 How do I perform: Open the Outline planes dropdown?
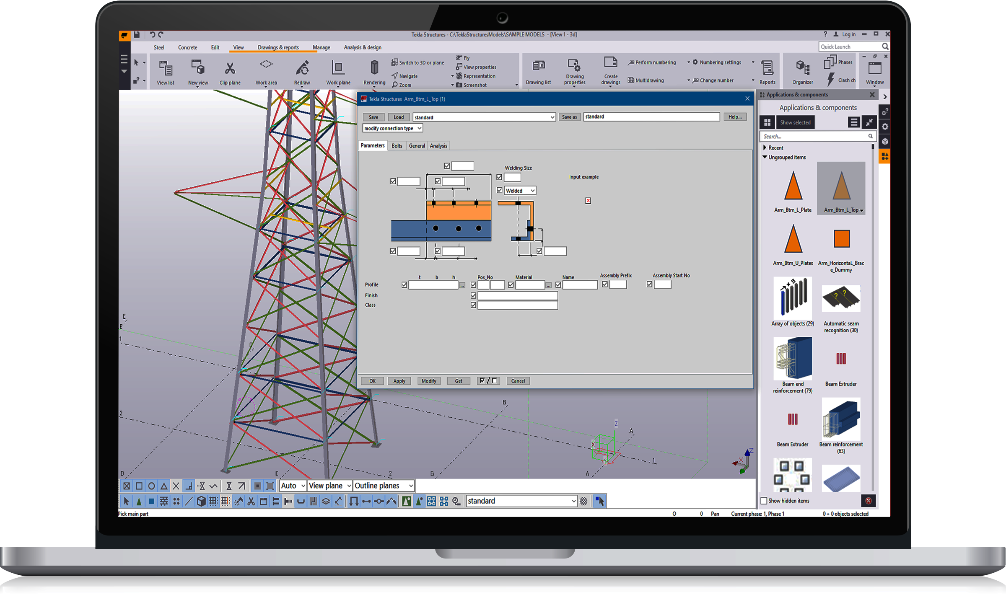tap(384, 486)
